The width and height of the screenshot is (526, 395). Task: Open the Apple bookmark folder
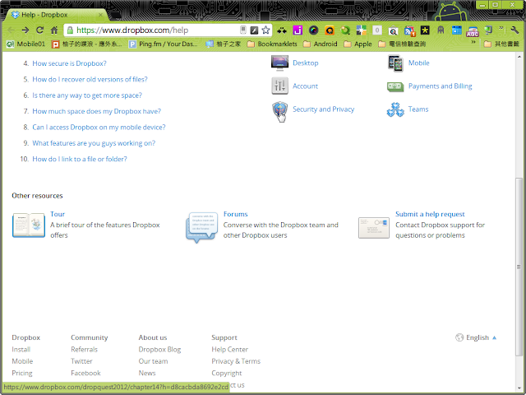click(358, 44)
